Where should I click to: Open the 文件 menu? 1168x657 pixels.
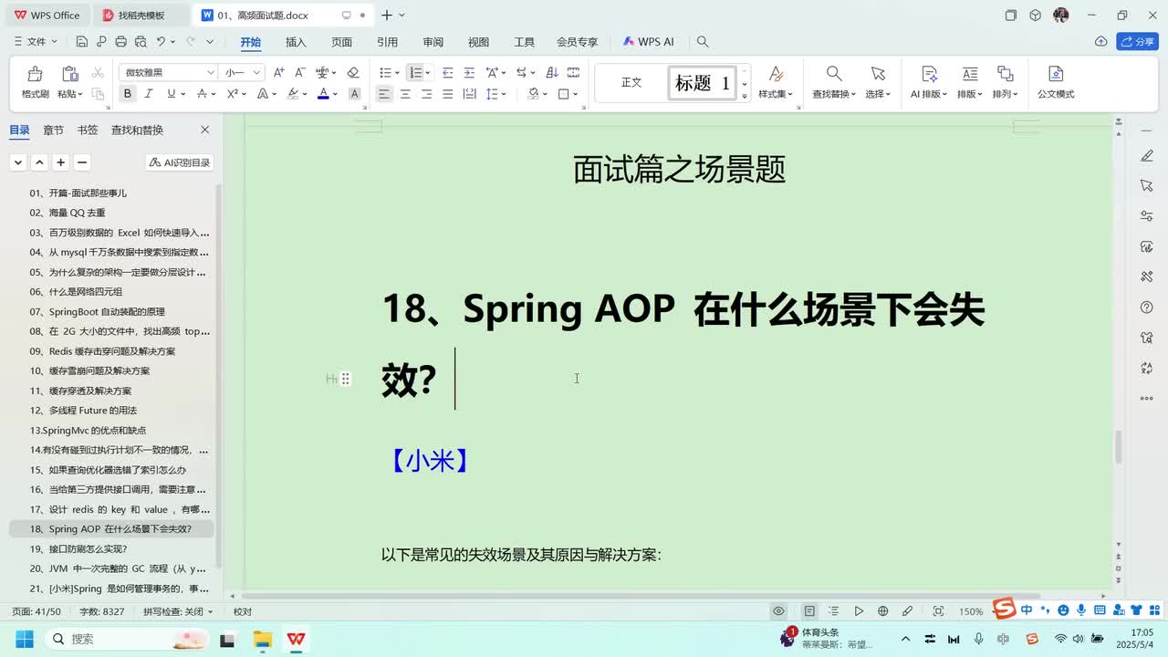coord(36,42)
